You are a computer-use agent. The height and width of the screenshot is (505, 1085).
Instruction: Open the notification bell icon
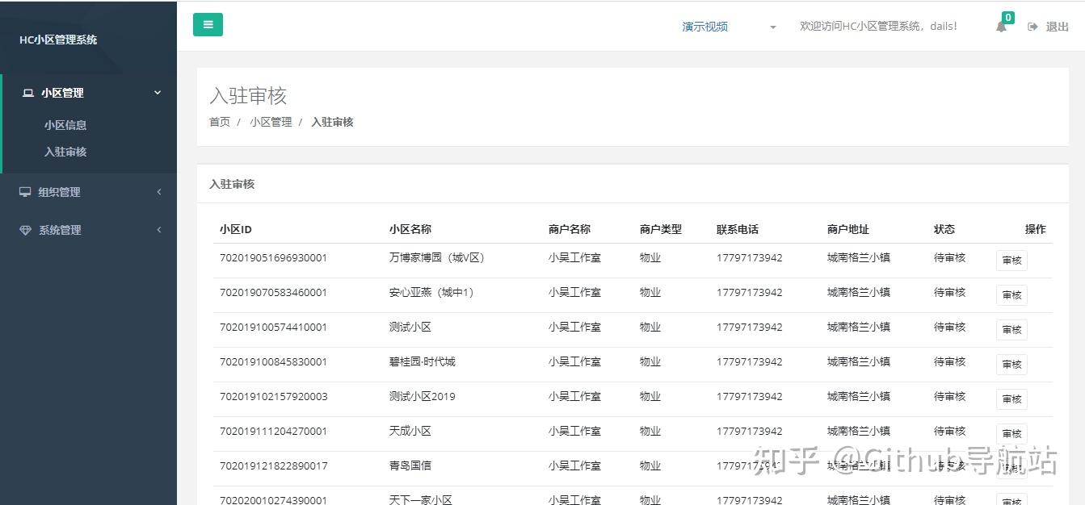(1001, 27)
